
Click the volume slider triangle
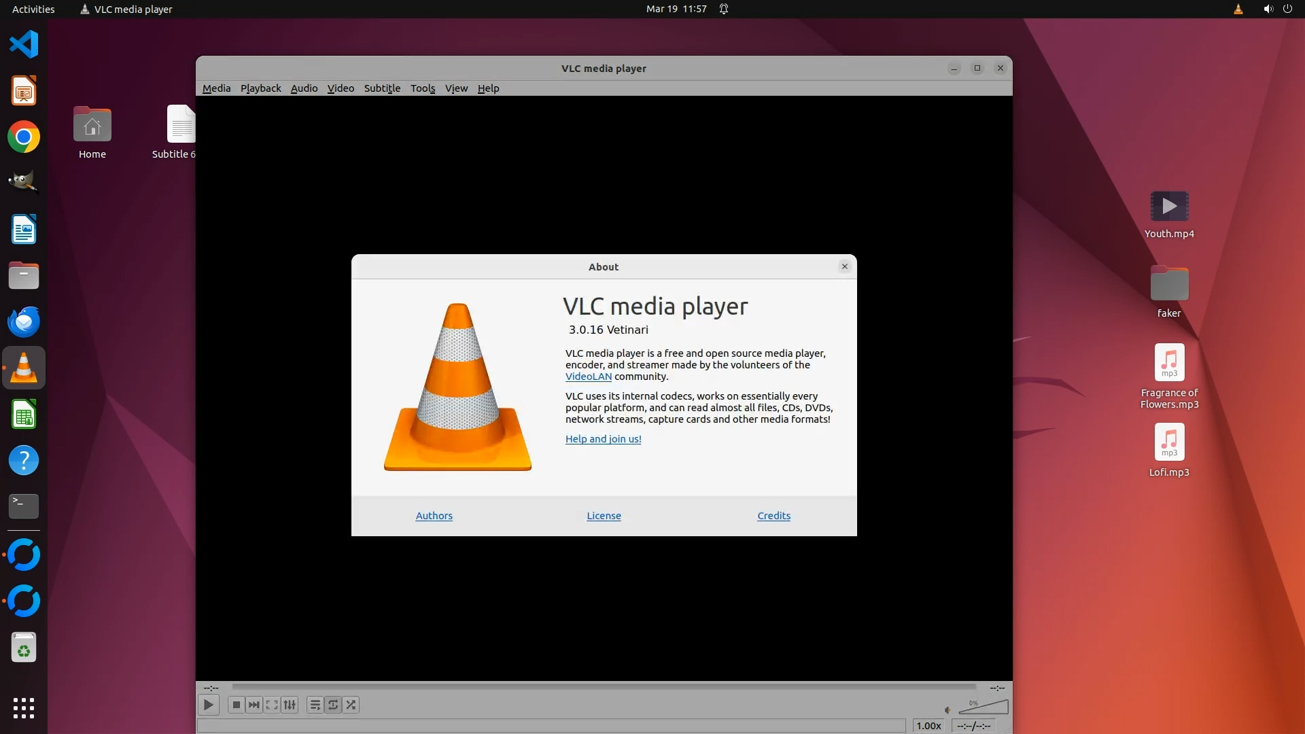(x=984, y=707)
